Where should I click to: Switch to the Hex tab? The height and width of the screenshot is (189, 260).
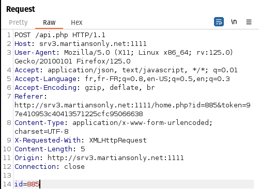coord(77,22)
